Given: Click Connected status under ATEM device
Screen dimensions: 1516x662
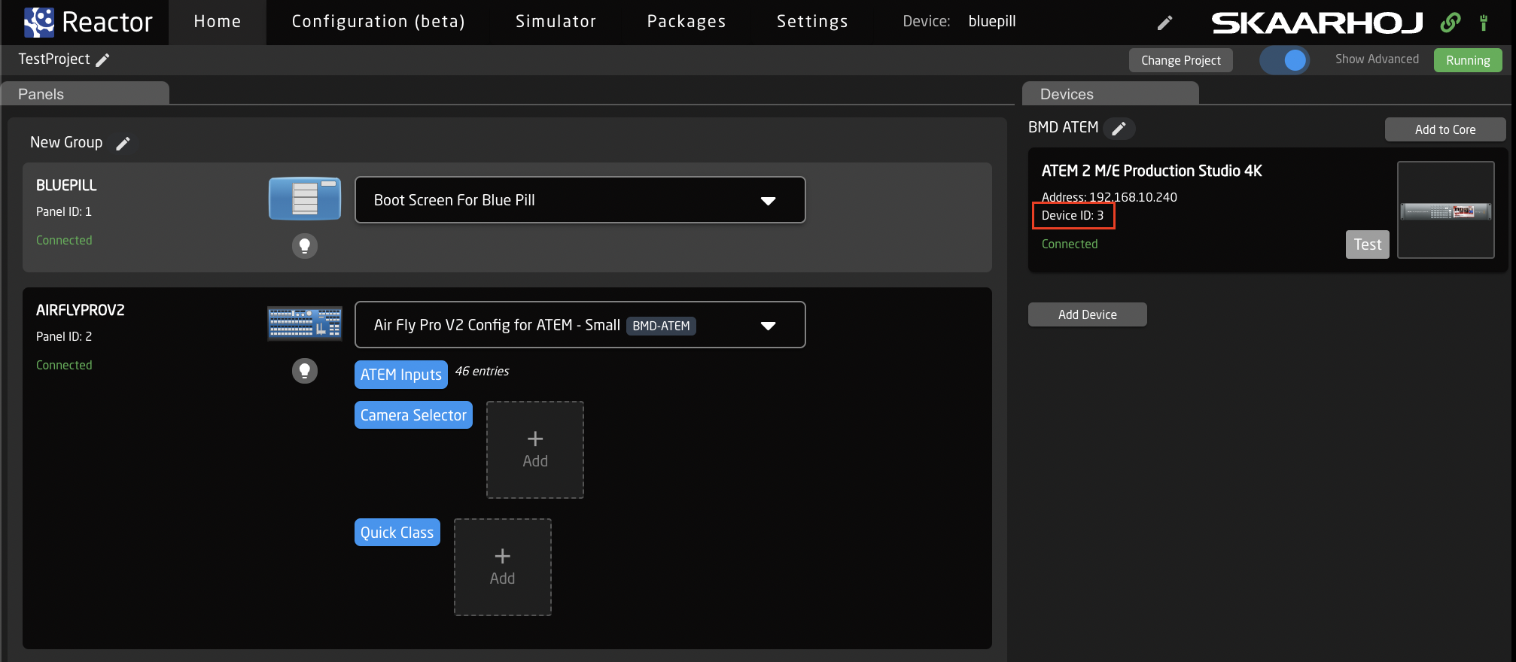Looking at the screenshot, I should click(x=1070, y=244).
